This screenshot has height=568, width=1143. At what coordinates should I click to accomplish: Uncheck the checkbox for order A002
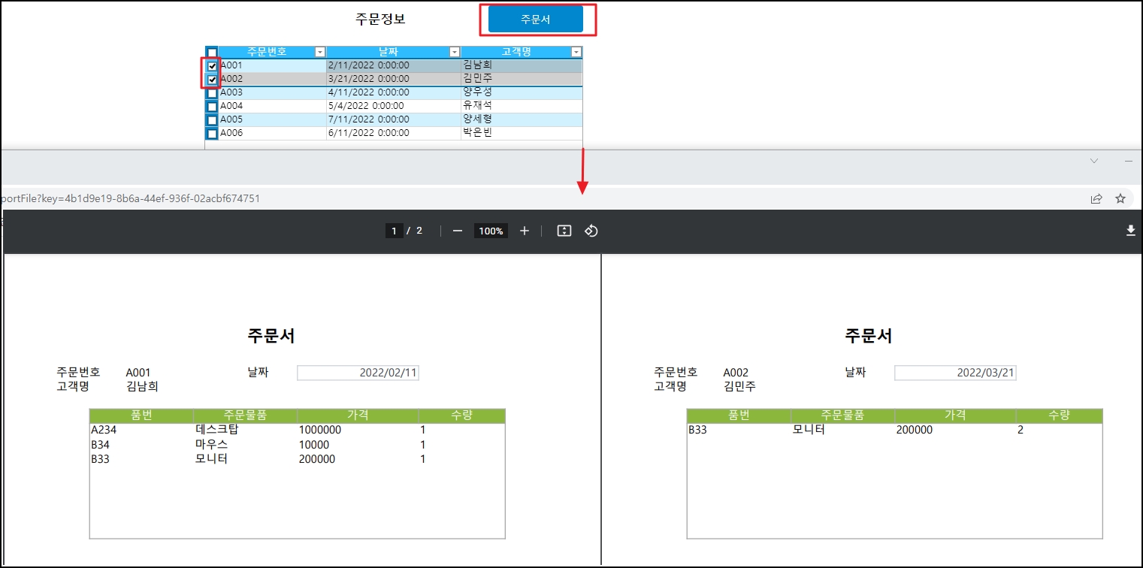point(212,80)
